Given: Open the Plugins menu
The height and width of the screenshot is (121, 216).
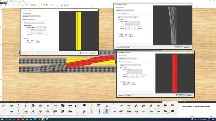Looking at the screenshot, I should click(26, 3).
